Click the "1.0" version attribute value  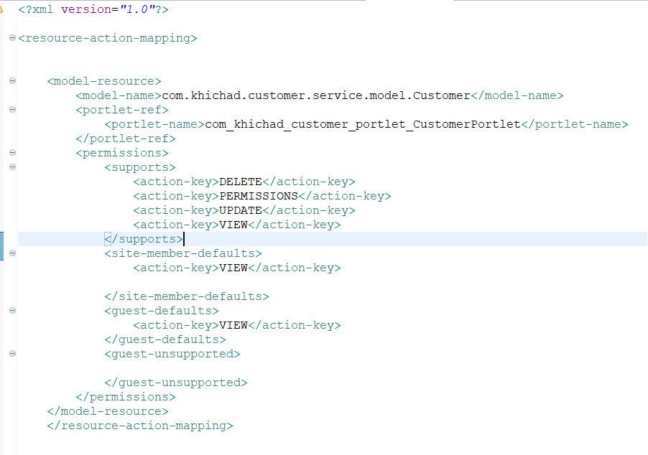tap(137, 9)
